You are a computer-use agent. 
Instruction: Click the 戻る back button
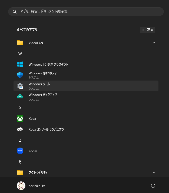pos(147,30)
